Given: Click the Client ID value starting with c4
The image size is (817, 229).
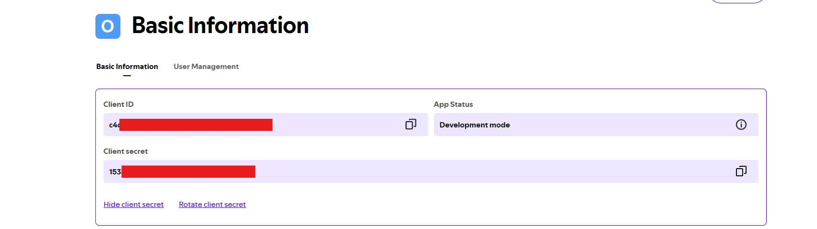Looking at the screenshot, I should coord(114,125).
